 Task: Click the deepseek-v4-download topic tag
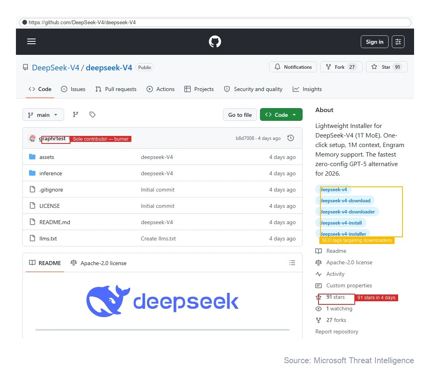coord(345,201)
